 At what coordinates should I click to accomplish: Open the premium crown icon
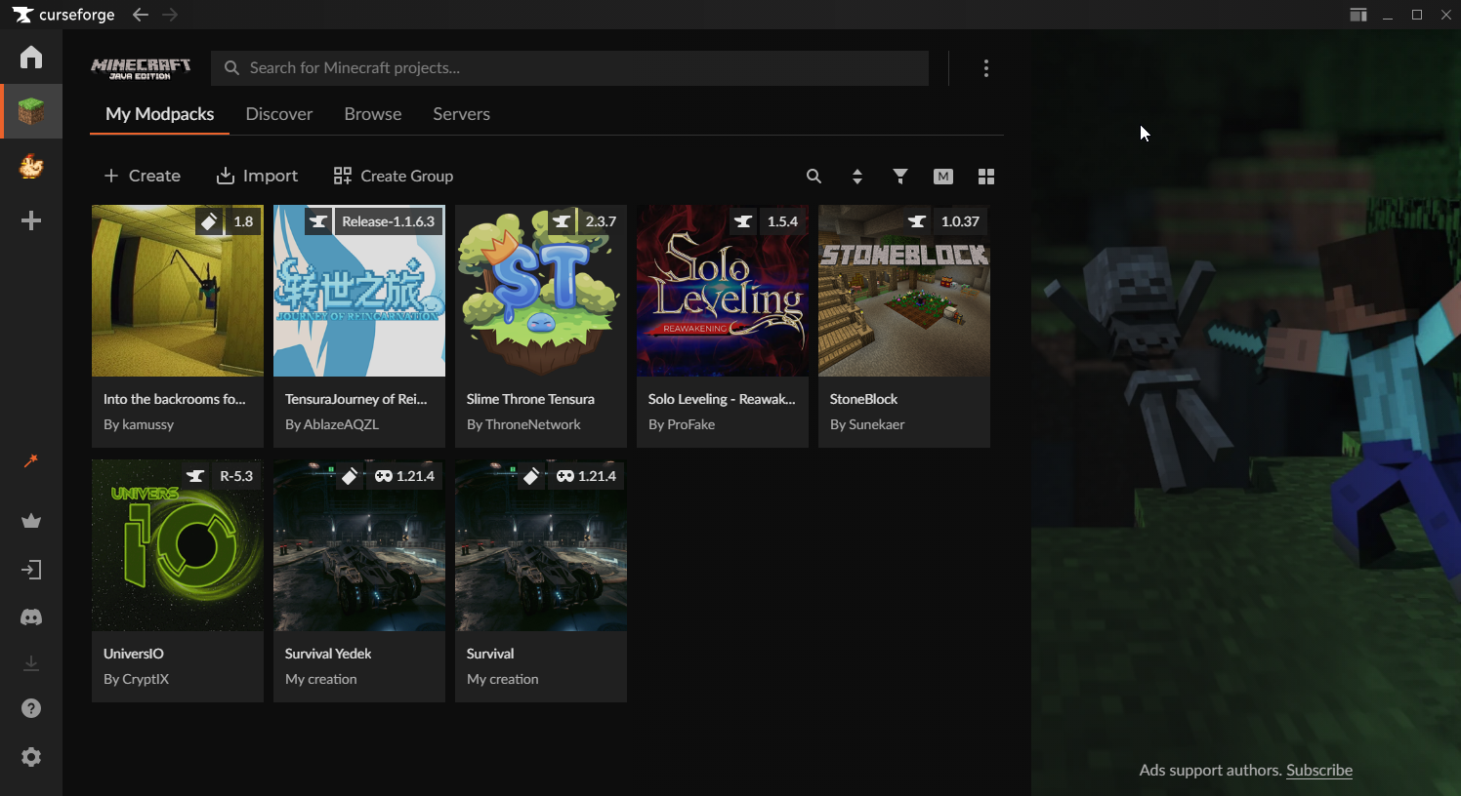(x=31, y=521)
